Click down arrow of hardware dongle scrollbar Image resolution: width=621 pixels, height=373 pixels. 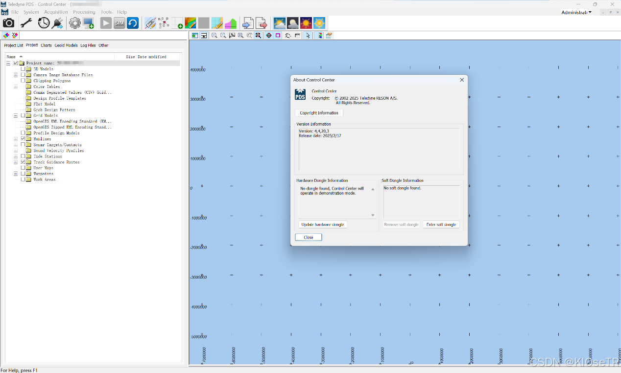(373, 215)
